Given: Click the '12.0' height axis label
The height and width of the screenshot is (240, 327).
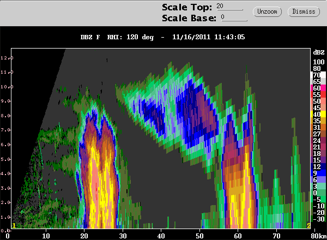Looking at the screenshot, I should (x=7, y=58).
